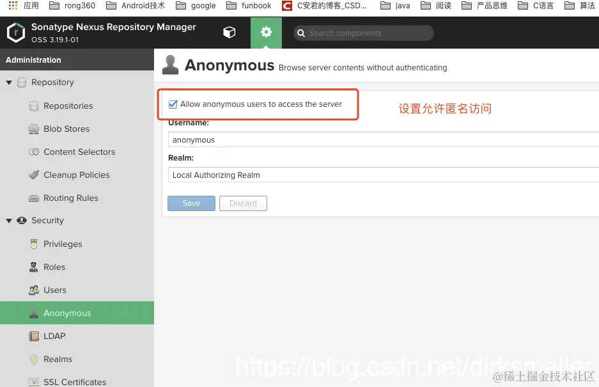
Task: Open 算法 bookmark folder
Action: click(x=580, y=6)
